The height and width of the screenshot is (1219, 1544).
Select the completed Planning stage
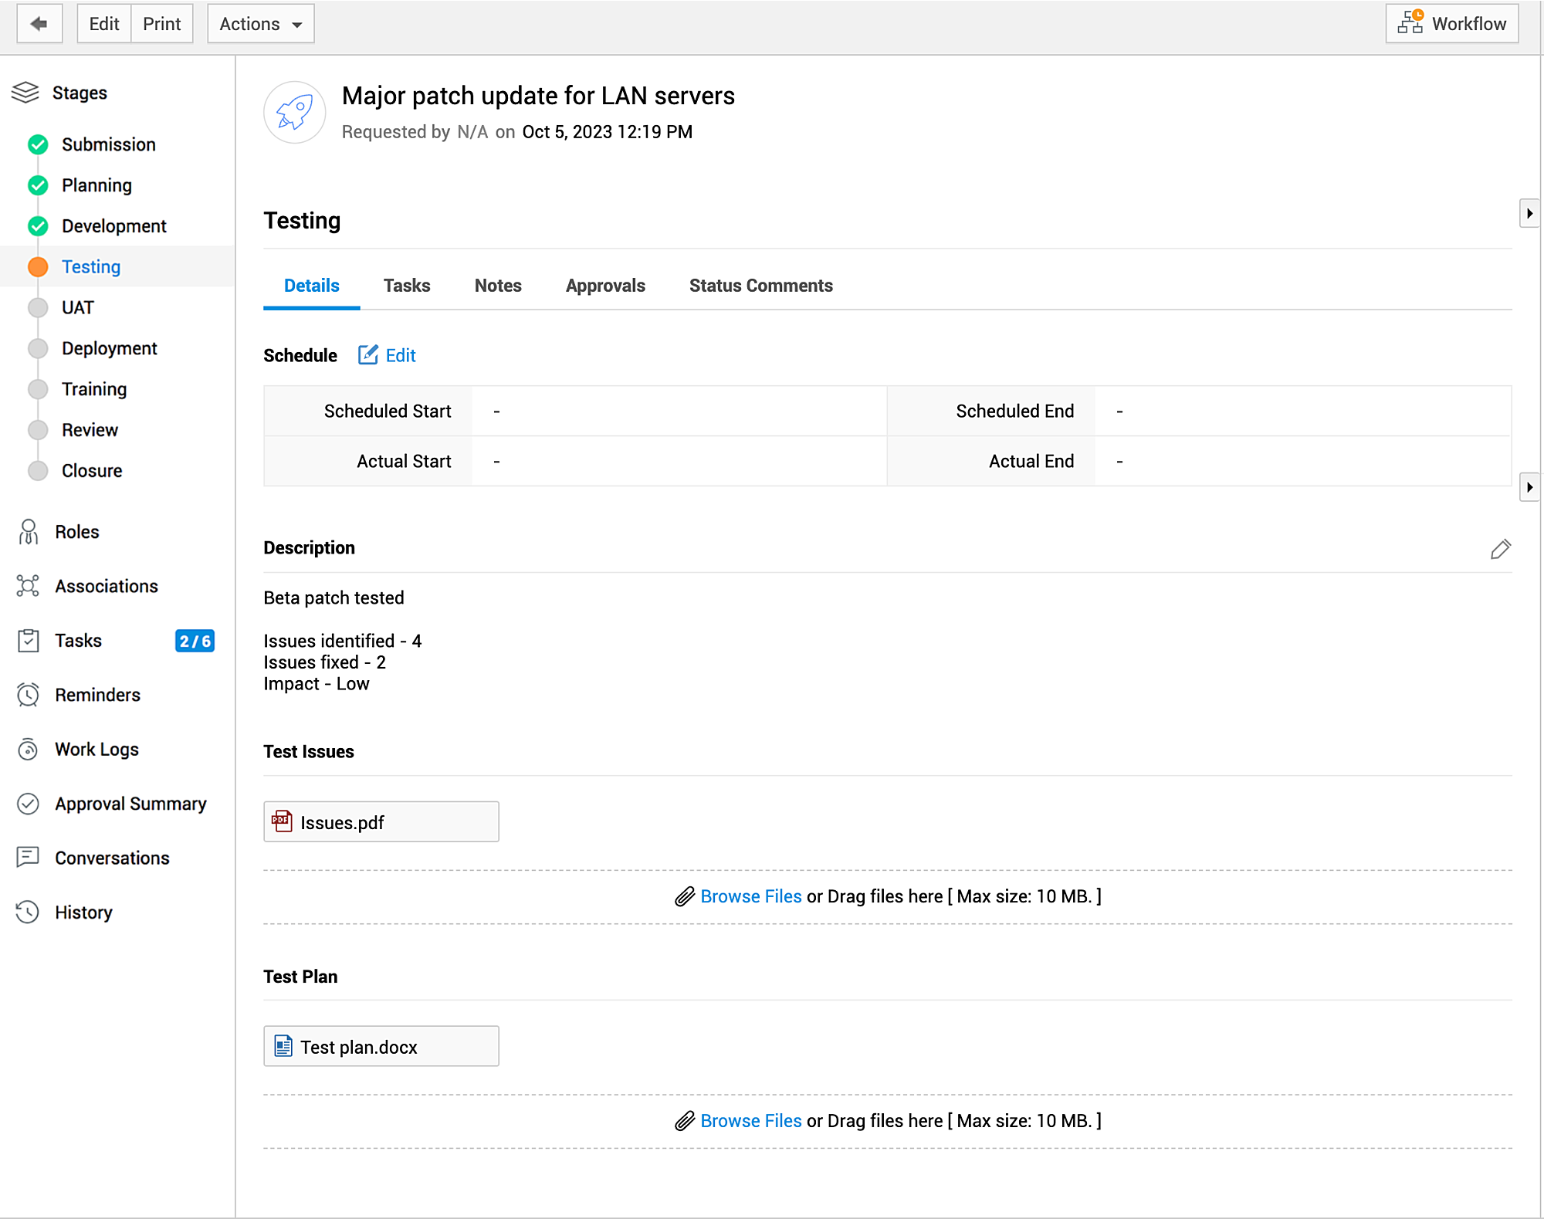[96, 185]
